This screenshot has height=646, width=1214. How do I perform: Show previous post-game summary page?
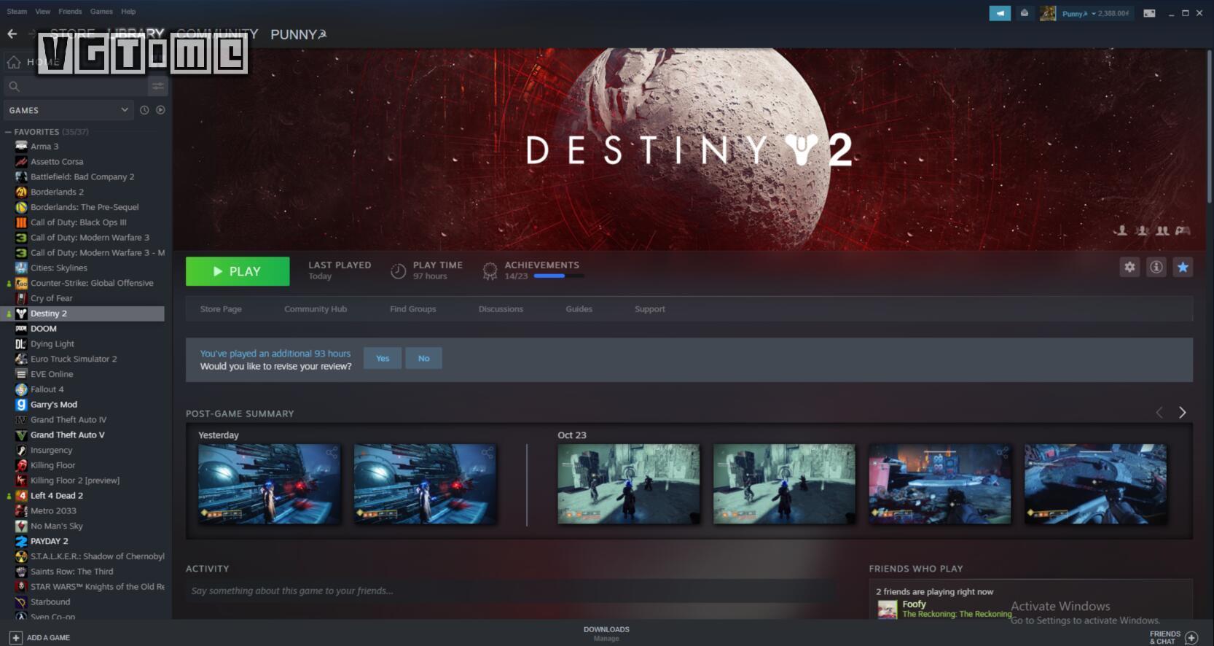(1159, 413)
